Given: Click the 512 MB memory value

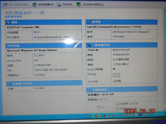Looking at the screenshot, I should 39,88.
